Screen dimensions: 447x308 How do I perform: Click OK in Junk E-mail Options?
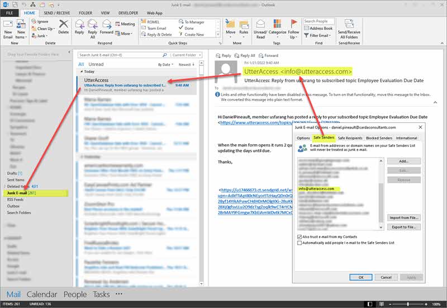(x=361, y=277)
